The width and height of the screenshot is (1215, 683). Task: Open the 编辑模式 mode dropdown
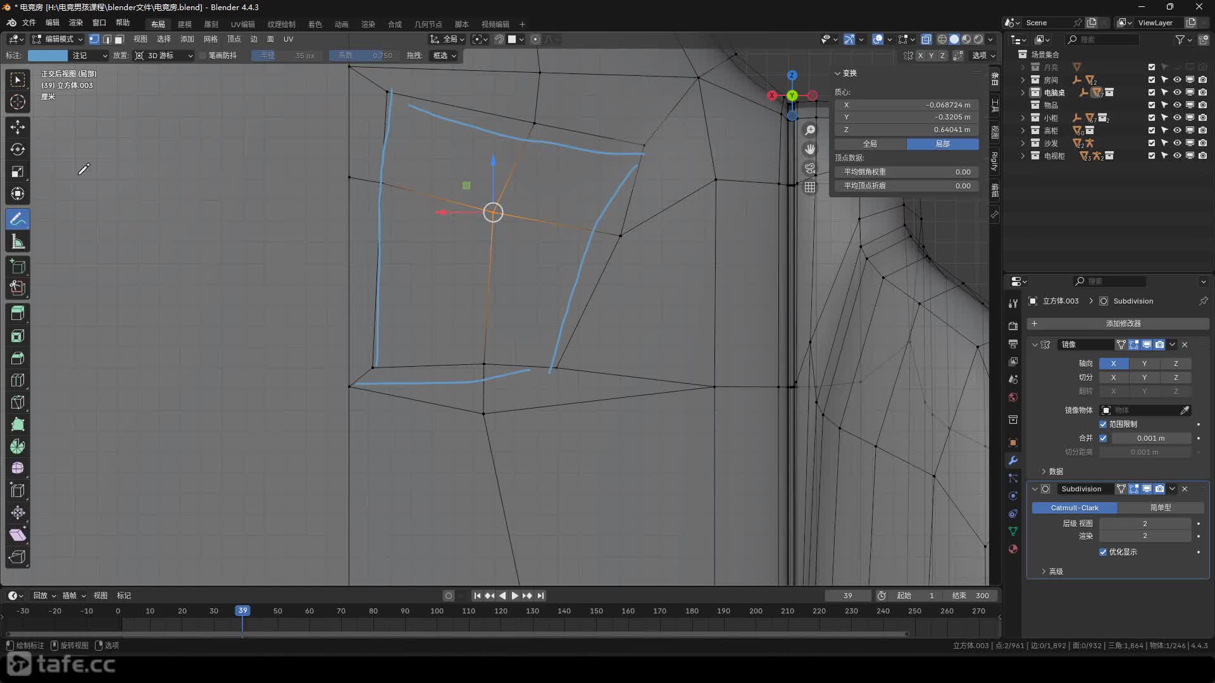click(x=58, y=39)
